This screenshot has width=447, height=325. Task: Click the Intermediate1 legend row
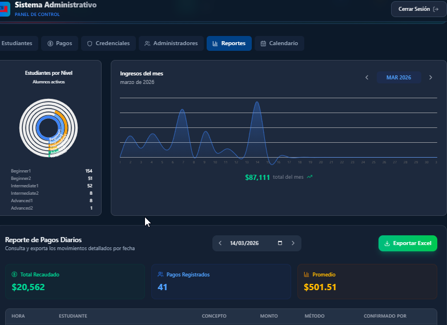51,186
